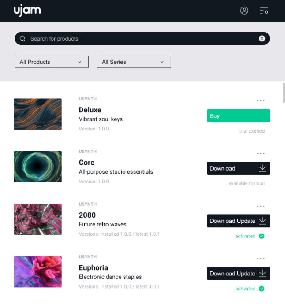This screenshot has width=285, height=304.
Task: Click the 2080 product thumbnail
Action: pyautogui.click(x=37, y=219)
